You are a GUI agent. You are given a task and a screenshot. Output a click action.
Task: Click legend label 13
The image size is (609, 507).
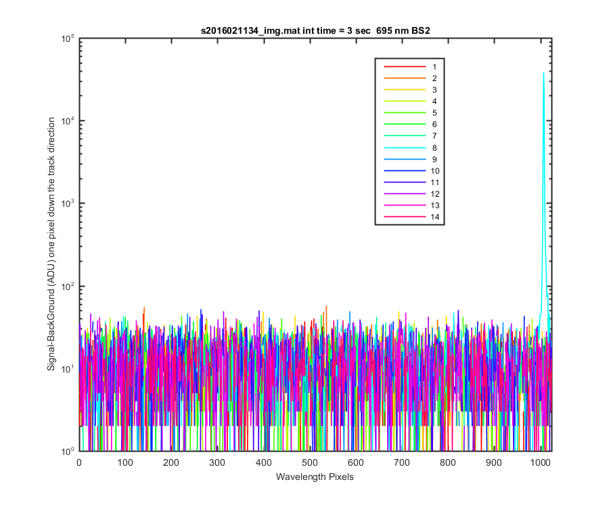coord(434,206)
